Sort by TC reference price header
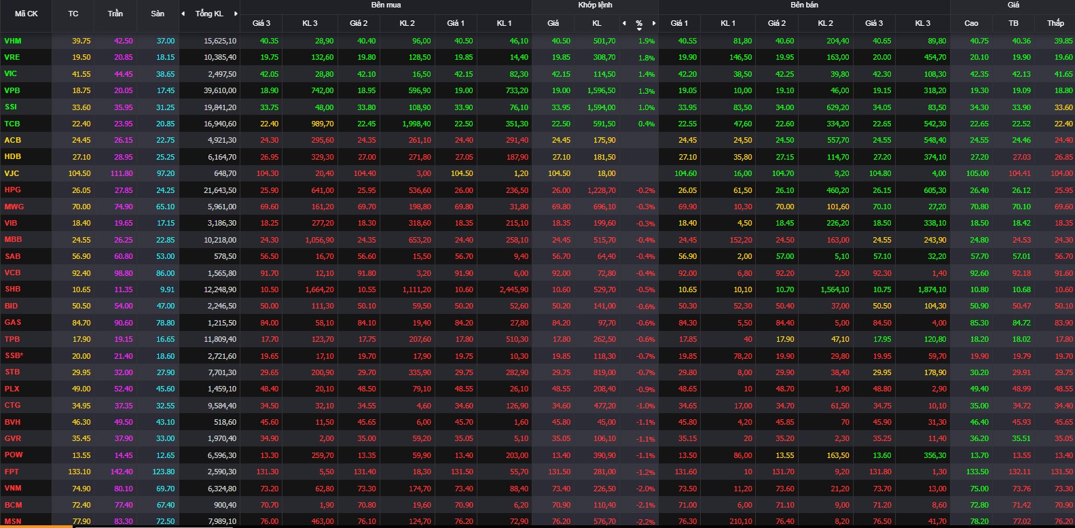Screen dimensions: 1075x528 click(73, 14)
